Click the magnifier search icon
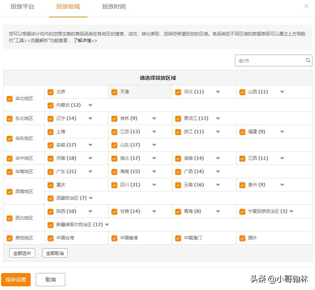 308,60
